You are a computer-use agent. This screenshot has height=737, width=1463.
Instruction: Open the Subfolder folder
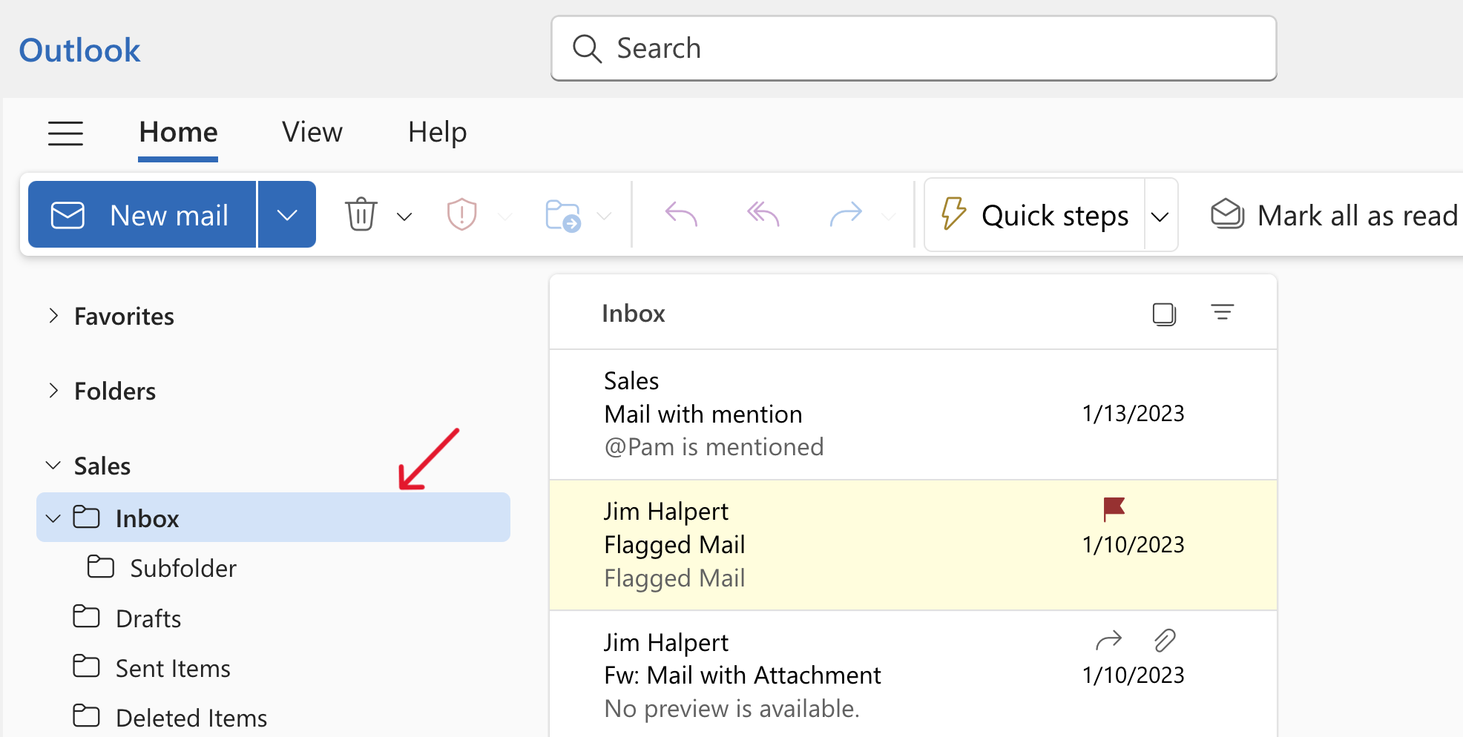coord(183,568)
